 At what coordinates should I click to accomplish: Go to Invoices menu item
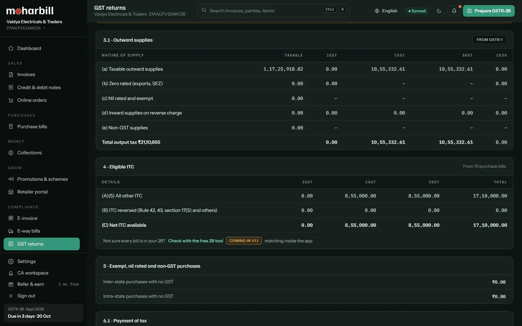(x=41, y=74)
